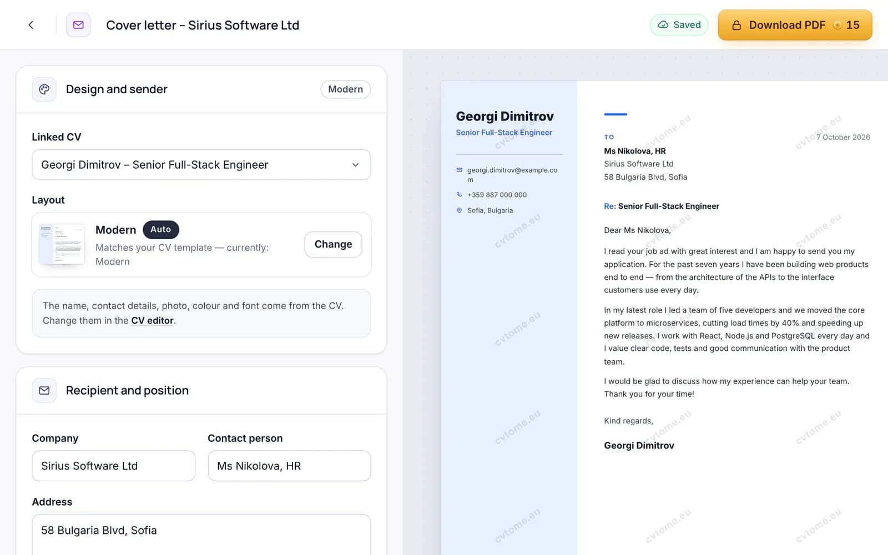This screenshot has height=555, width=888.
Task: Click the Design and sender section heading
Action: pyautogui.click(x=117, y=89)
